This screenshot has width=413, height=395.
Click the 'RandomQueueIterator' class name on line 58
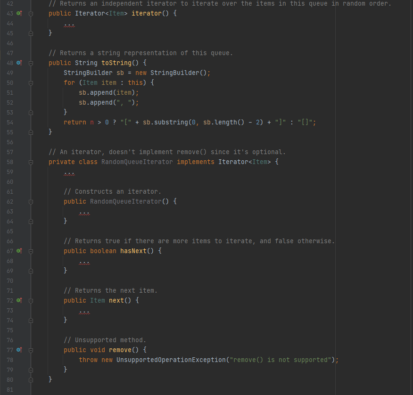(x=137, y=162)
